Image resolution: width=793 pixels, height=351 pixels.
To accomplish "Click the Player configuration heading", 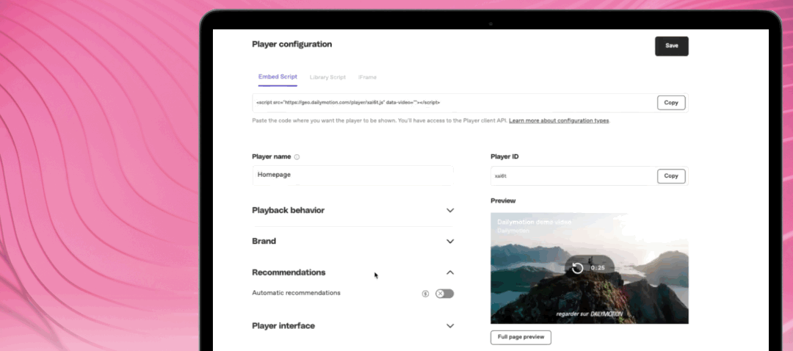I will click(292, 45).
